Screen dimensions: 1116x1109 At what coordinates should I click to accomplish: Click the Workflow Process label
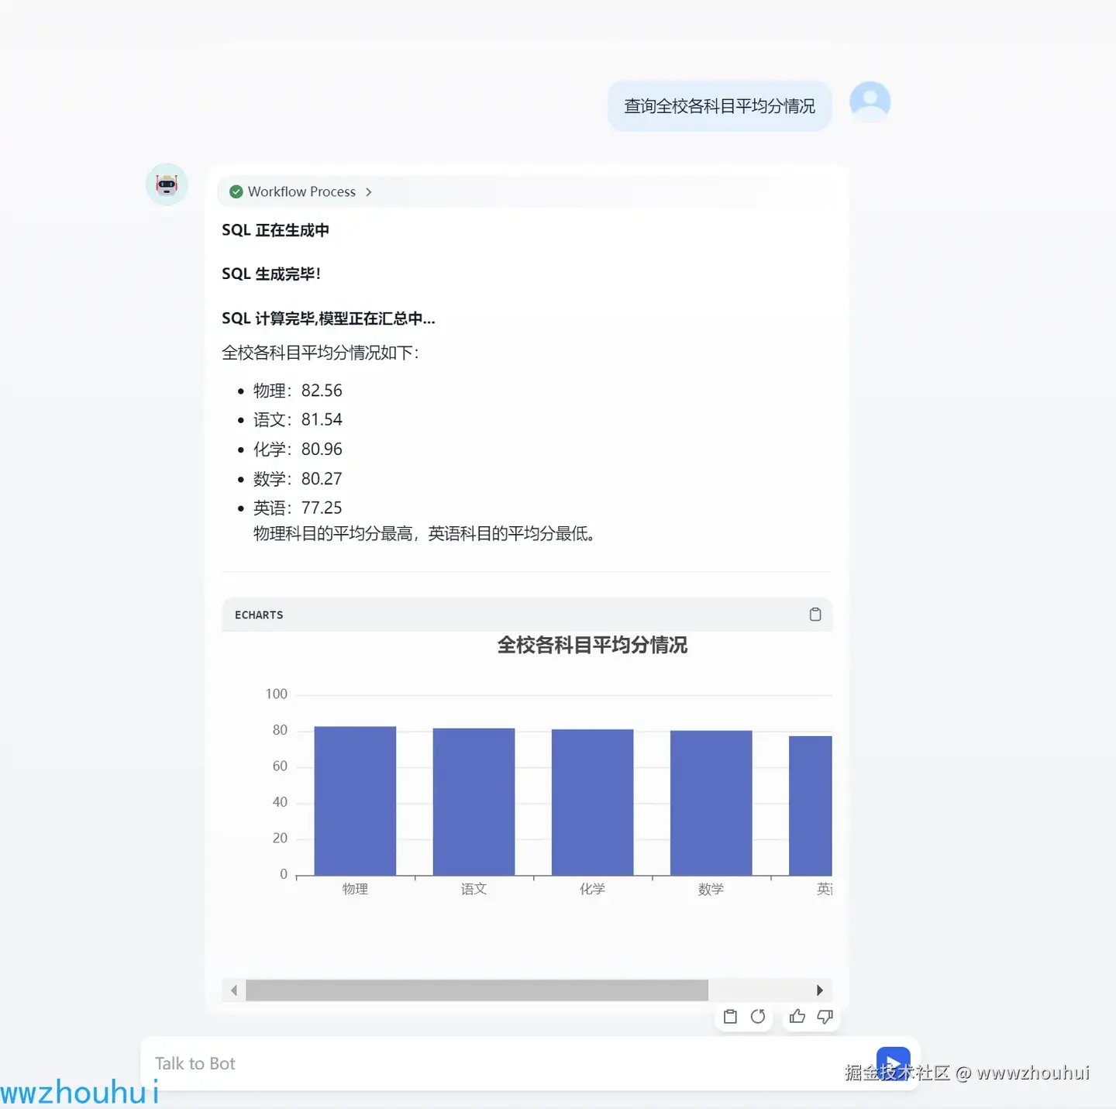click(301, 191)
